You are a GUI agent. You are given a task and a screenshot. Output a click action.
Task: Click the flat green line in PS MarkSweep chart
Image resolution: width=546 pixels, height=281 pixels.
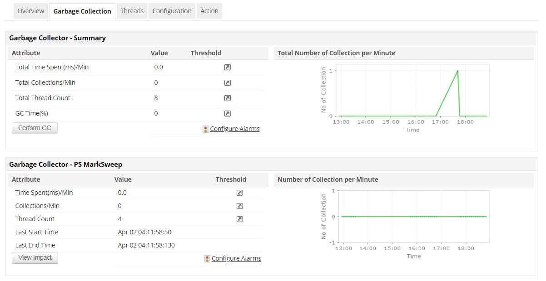coord(413,216)
